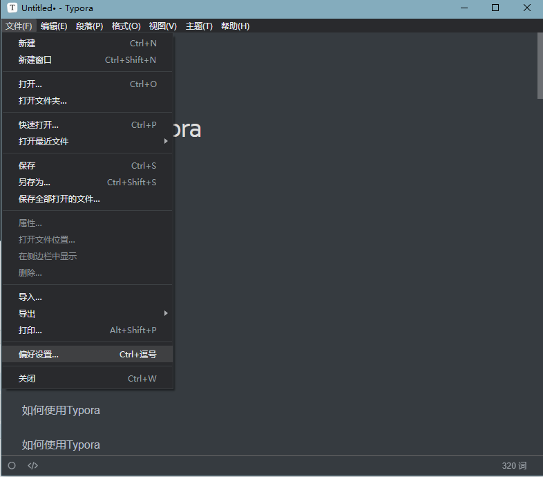The height and width of the screenshot is (477, 543).
Task: Minimize the Typora window
Action: [464, 8]
